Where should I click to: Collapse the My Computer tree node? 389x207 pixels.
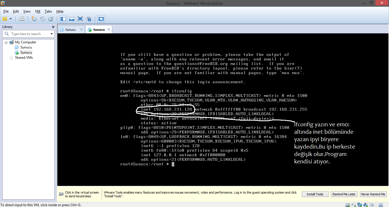6,42
